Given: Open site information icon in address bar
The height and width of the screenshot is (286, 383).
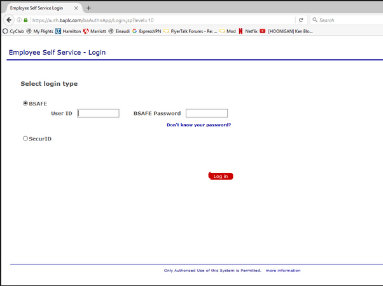Looking at the screenshot, I should tap(19, 20).
